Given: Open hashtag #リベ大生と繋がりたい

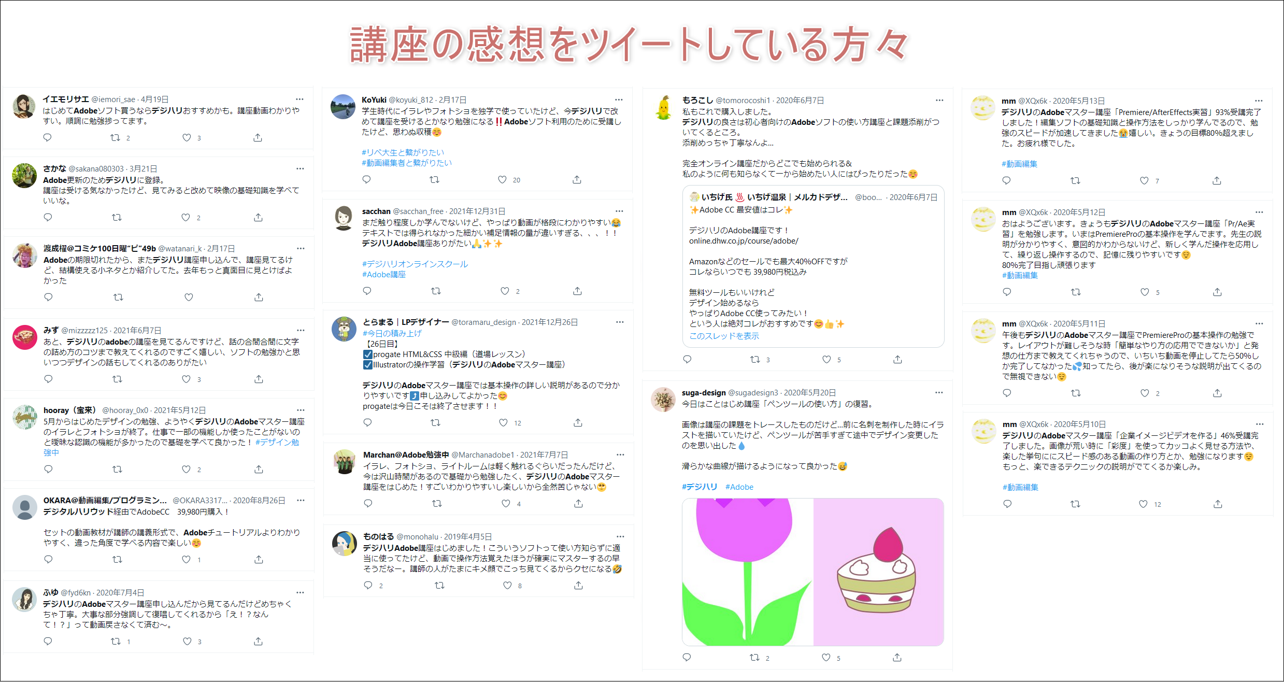Looking at the screenshot, I should [403, 152].
